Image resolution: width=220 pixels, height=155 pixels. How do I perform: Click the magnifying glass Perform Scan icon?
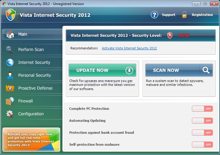click(x=10, y=49)
